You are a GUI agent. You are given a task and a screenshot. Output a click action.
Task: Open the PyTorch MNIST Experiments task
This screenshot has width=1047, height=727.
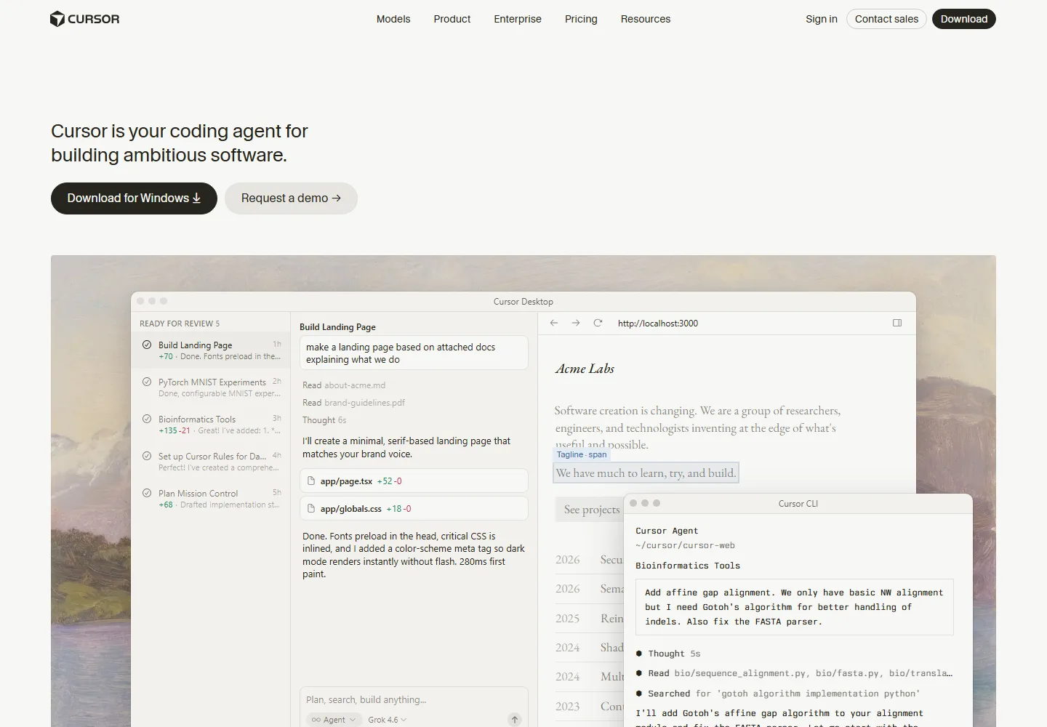click(x=212, y=387)
